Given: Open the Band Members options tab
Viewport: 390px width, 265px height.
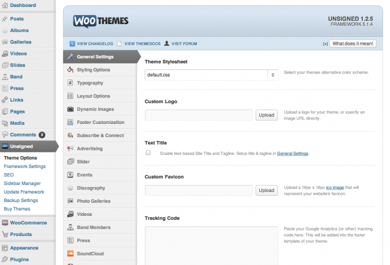Looking at the screenshot, I should [100, 227].
